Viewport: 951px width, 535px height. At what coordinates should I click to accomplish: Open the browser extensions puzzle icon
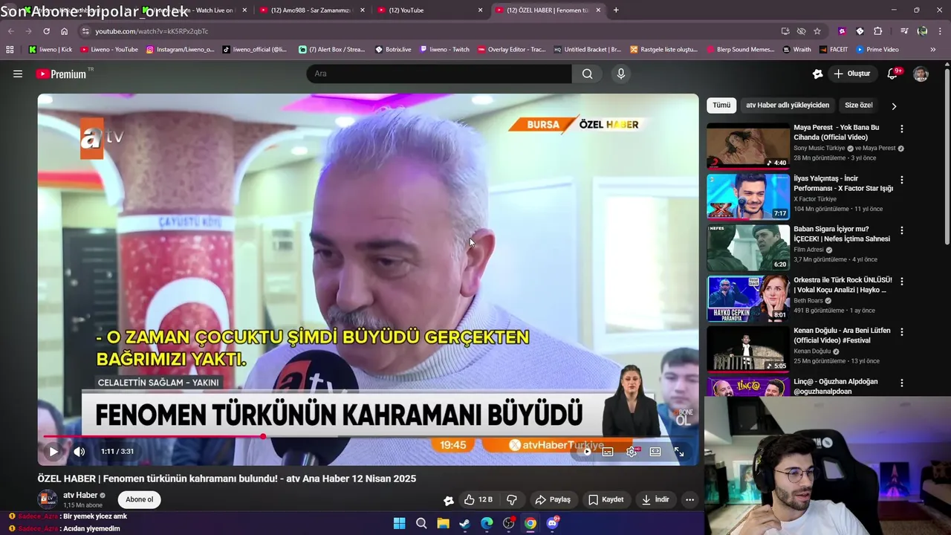[878, 31]
